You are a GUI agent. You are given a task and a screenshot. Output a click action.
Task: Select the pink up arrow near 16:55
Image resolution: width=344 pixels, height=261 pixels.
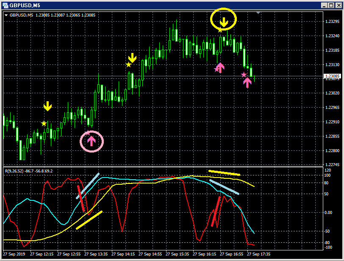pos(220,67)
